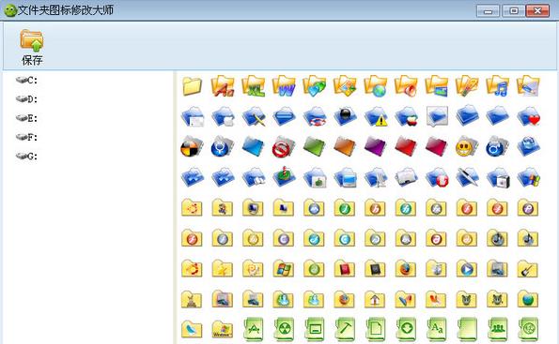The height and width of the screenshot is (344, 559).
Task: Select the smiley face folder icon
Action: pos(467,146)
